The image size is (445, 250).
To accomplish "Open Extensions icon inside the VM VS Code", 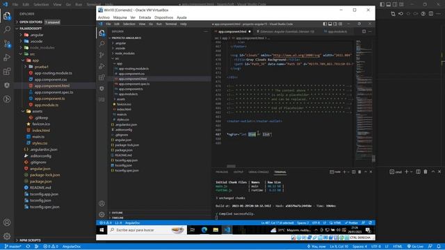I will [x=102, y=77].
